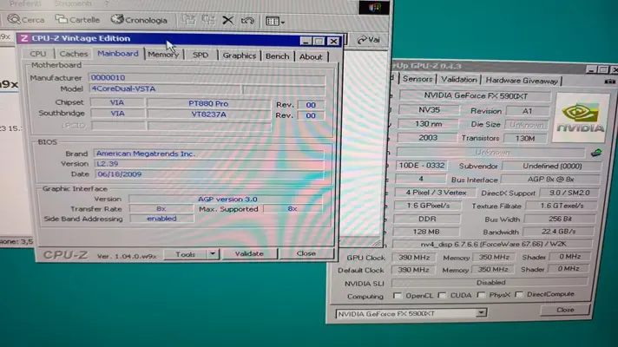Click the move-to folder toolbar icon
This screenshot has height=347, width=618.
[x=189, y=20]
